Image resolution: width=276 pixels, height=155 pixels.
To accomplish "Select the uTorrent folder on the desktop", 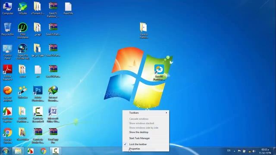I will [x=38, y=8].
